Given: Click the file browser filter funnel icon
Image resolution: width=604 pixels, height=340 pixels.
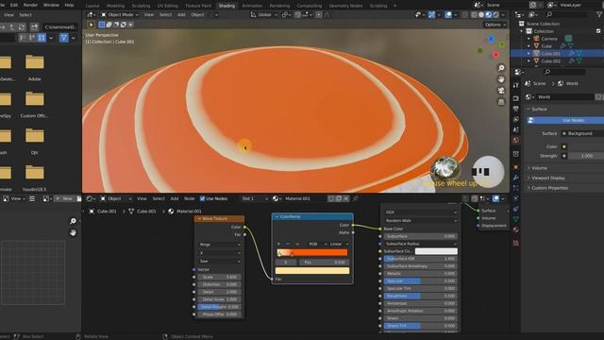Looking at the screenshot, I should [x=63, y=38].
